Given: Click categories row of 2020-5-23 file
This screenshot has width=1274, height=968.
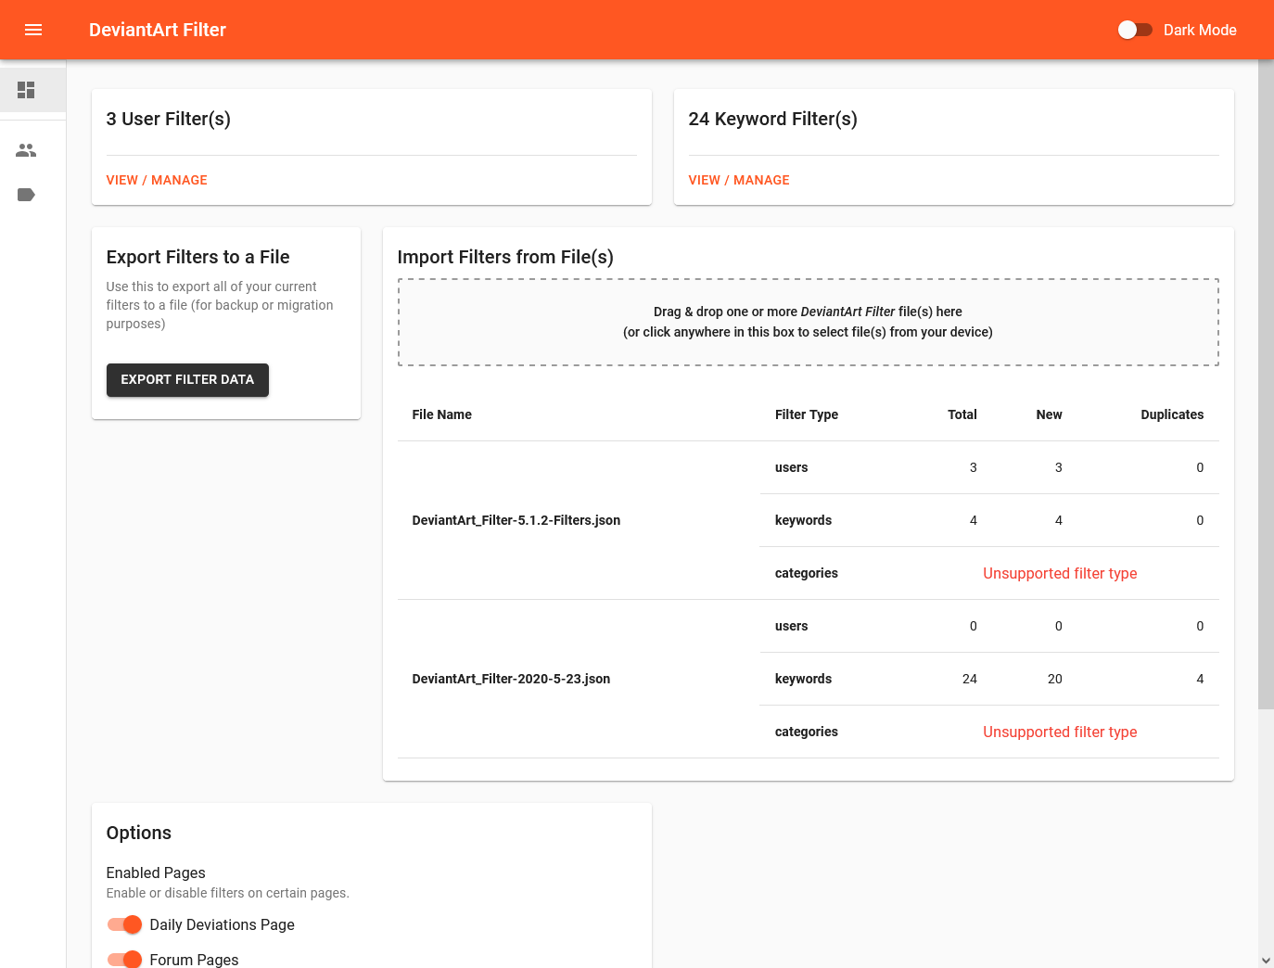Looking at the screenshot, I should 989,732.
